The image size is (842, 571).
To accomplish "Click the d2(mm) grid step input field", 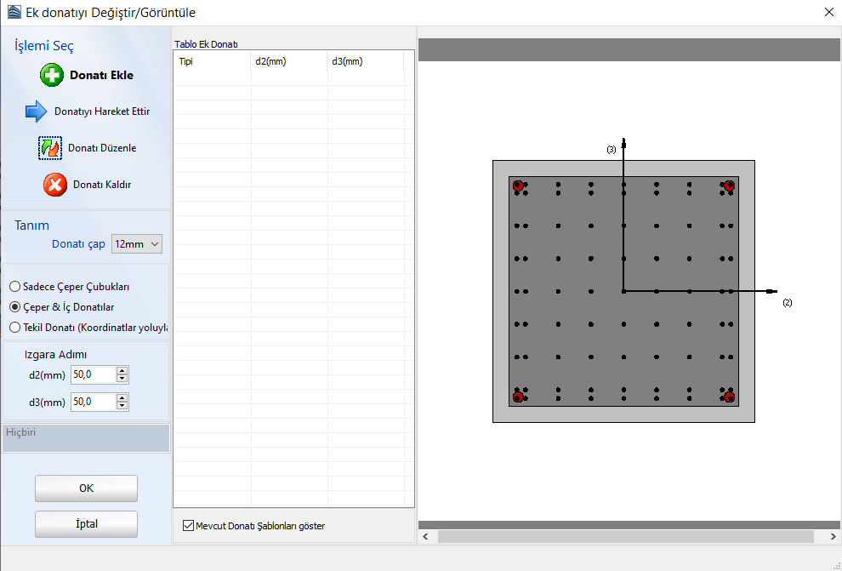I will tap(93, 374).
